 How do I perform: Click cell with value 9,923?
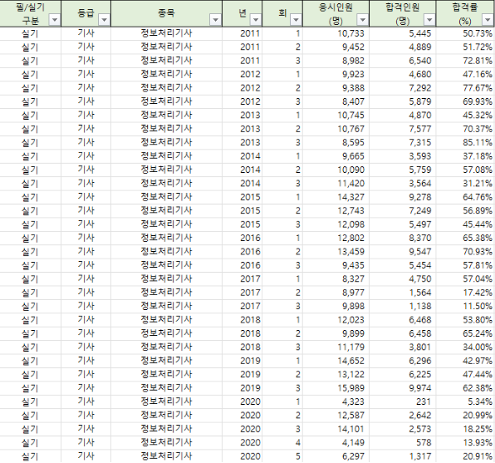click(336, 74)
